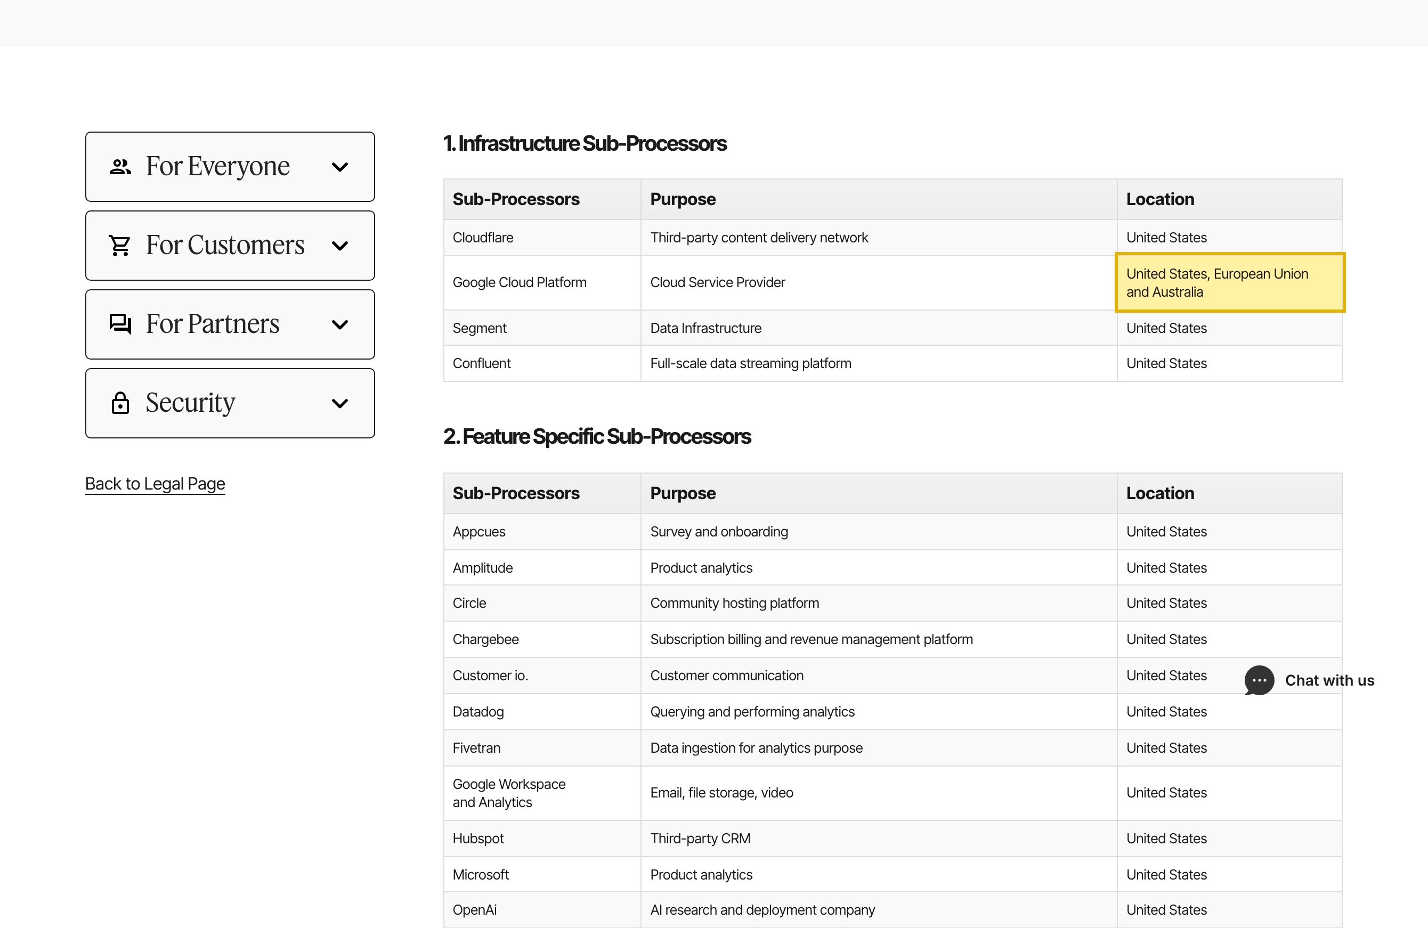Screen dimensions: 1428x928
Task: Select the Google Cloud Platform cell
Action: click(x=542, y=282)
